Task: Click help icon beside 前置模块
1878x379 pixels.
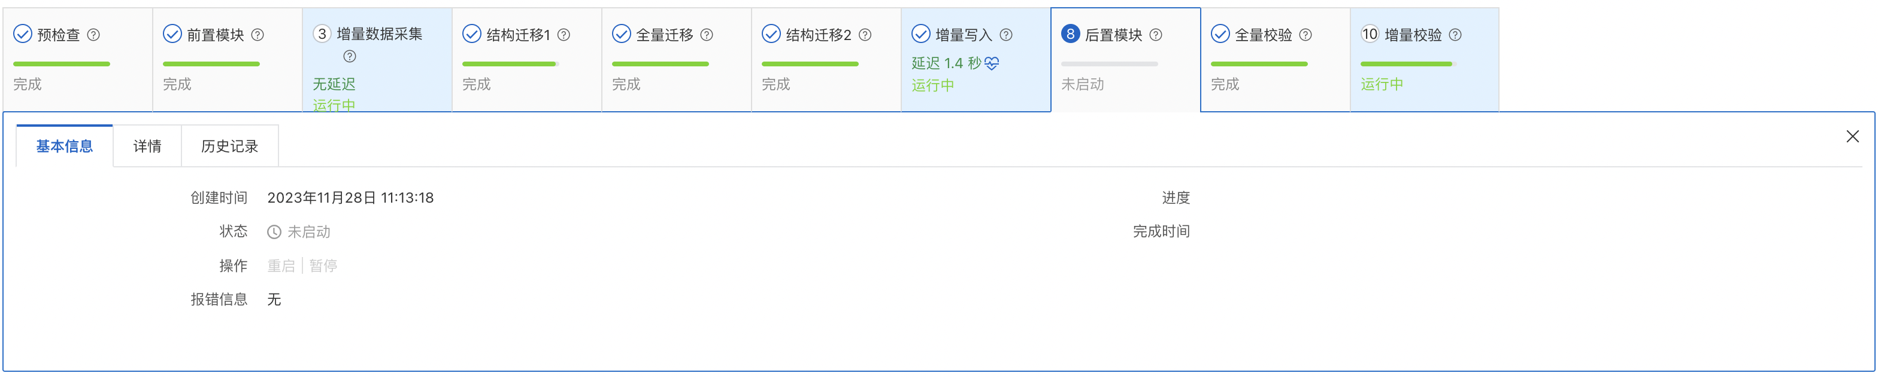Action: [x=258, y=34]
